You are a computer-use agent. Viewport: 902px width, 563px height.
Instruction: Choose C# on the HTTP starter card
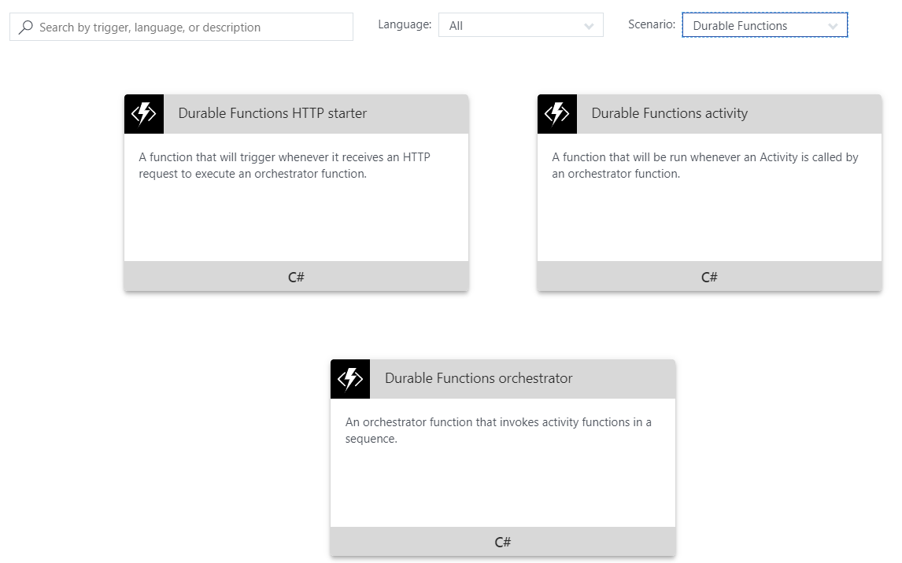[296, 277]
